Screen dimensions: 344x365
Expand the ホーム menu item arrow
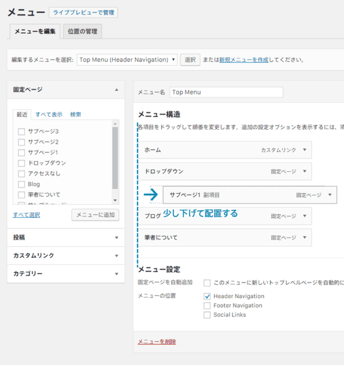click(x=304, y=150)
